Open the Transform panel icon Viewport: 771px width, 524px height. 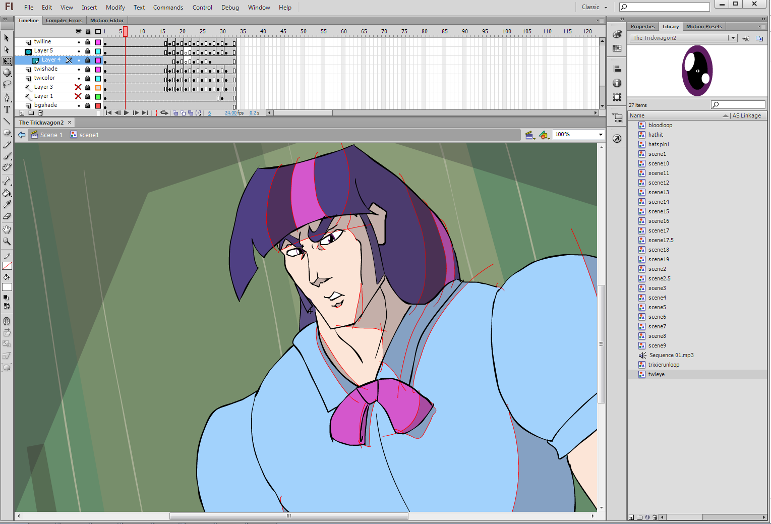[x=617, y=97]
